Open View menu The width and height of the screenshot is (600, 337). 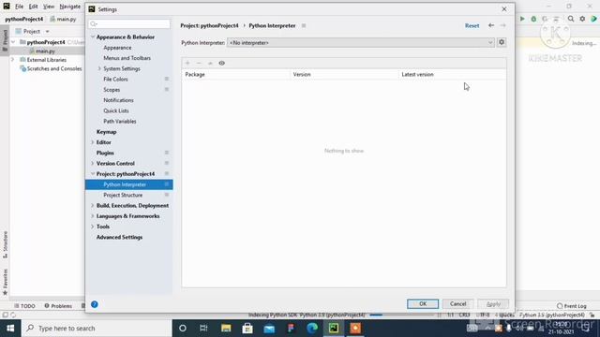click(49, 7)
